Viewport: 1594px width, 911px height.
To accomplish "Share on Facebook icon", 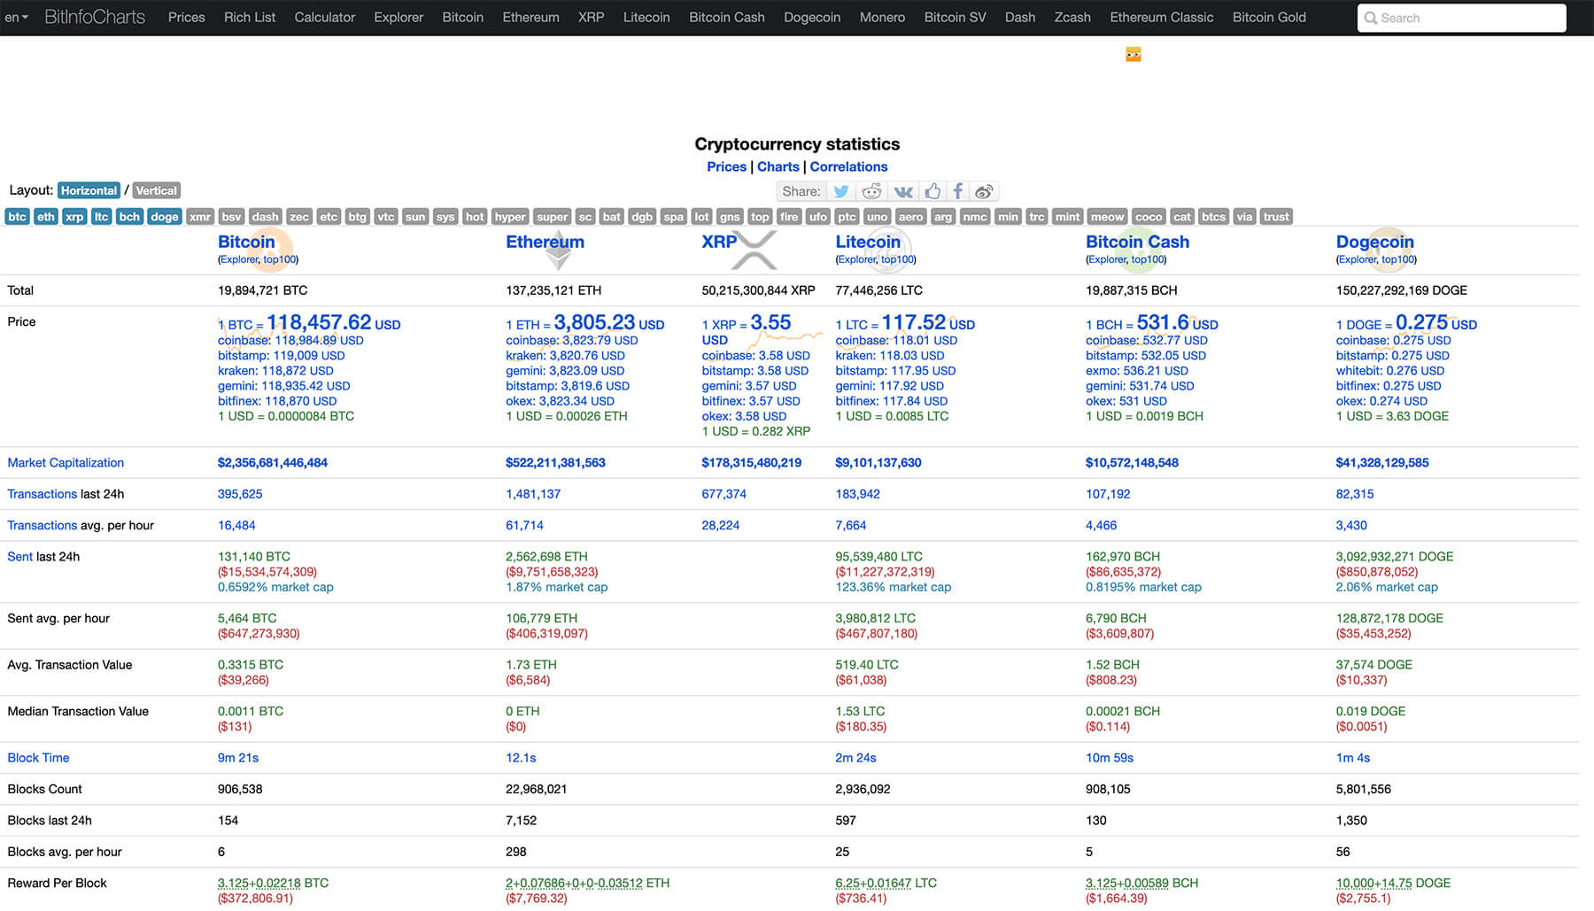I will pyautogui.click(x=957, y=191).
